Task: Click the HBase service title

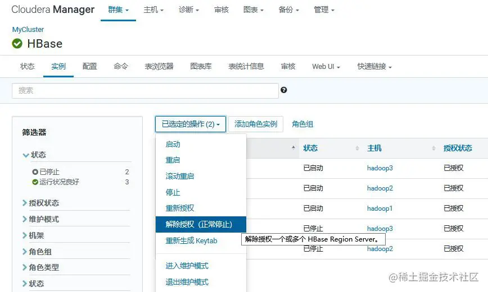Action: [x=45, y=44]
